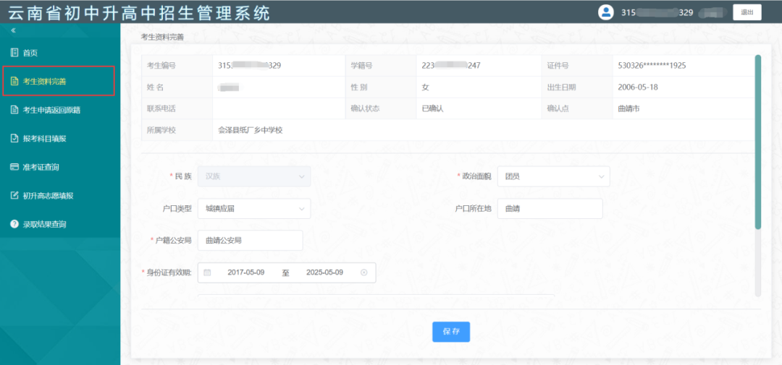This screenshot has width=782, height=365.
Task: Click the 性别 value 女
Action: tap(426, 87)
